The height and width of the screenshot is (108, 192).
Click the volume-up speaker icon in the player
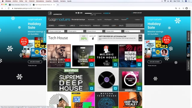click(x=110, y=13)
